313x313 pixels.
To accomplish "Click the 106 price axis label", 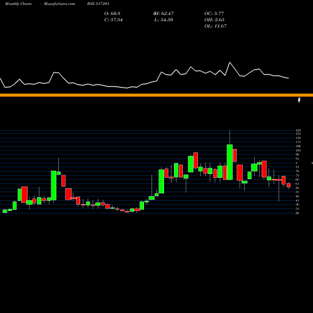I will click(x=298, y=146).
